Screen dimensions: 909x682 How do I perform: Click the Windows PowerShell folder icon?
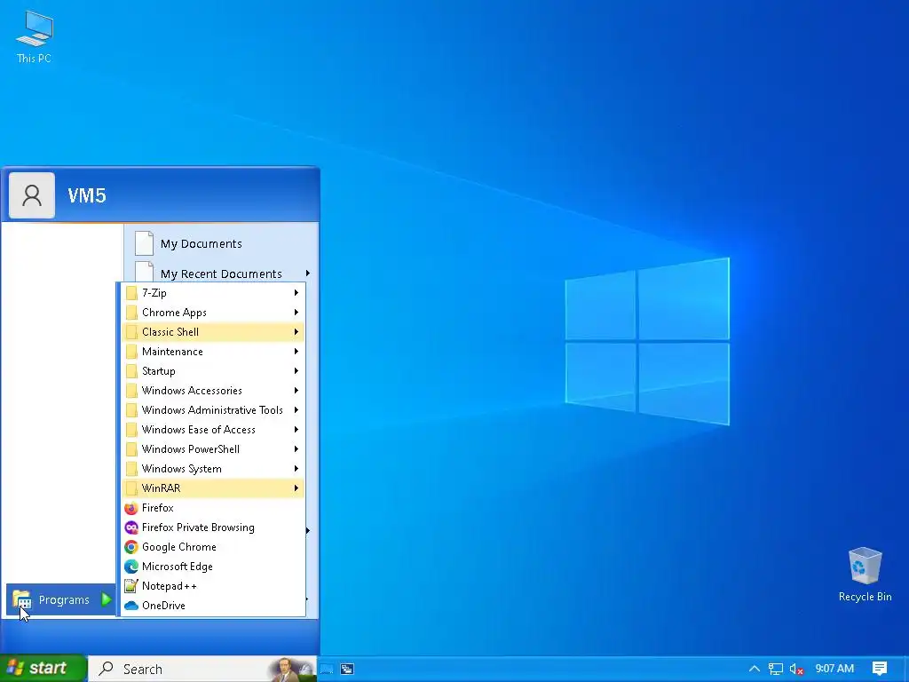[131, 448]
